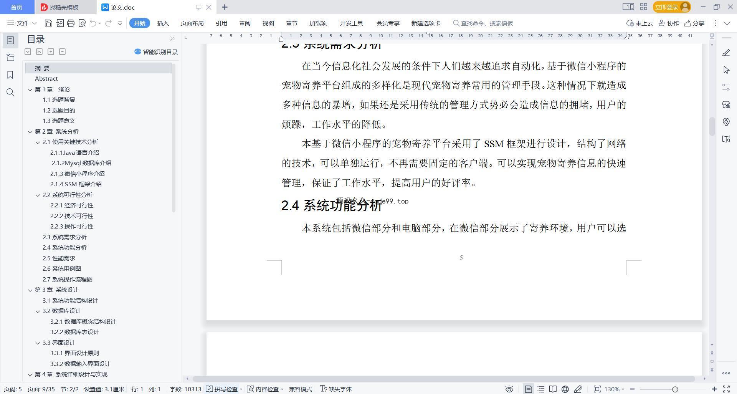Collapse 2.2 系统可行性分析 node

[x=38, y=195]
